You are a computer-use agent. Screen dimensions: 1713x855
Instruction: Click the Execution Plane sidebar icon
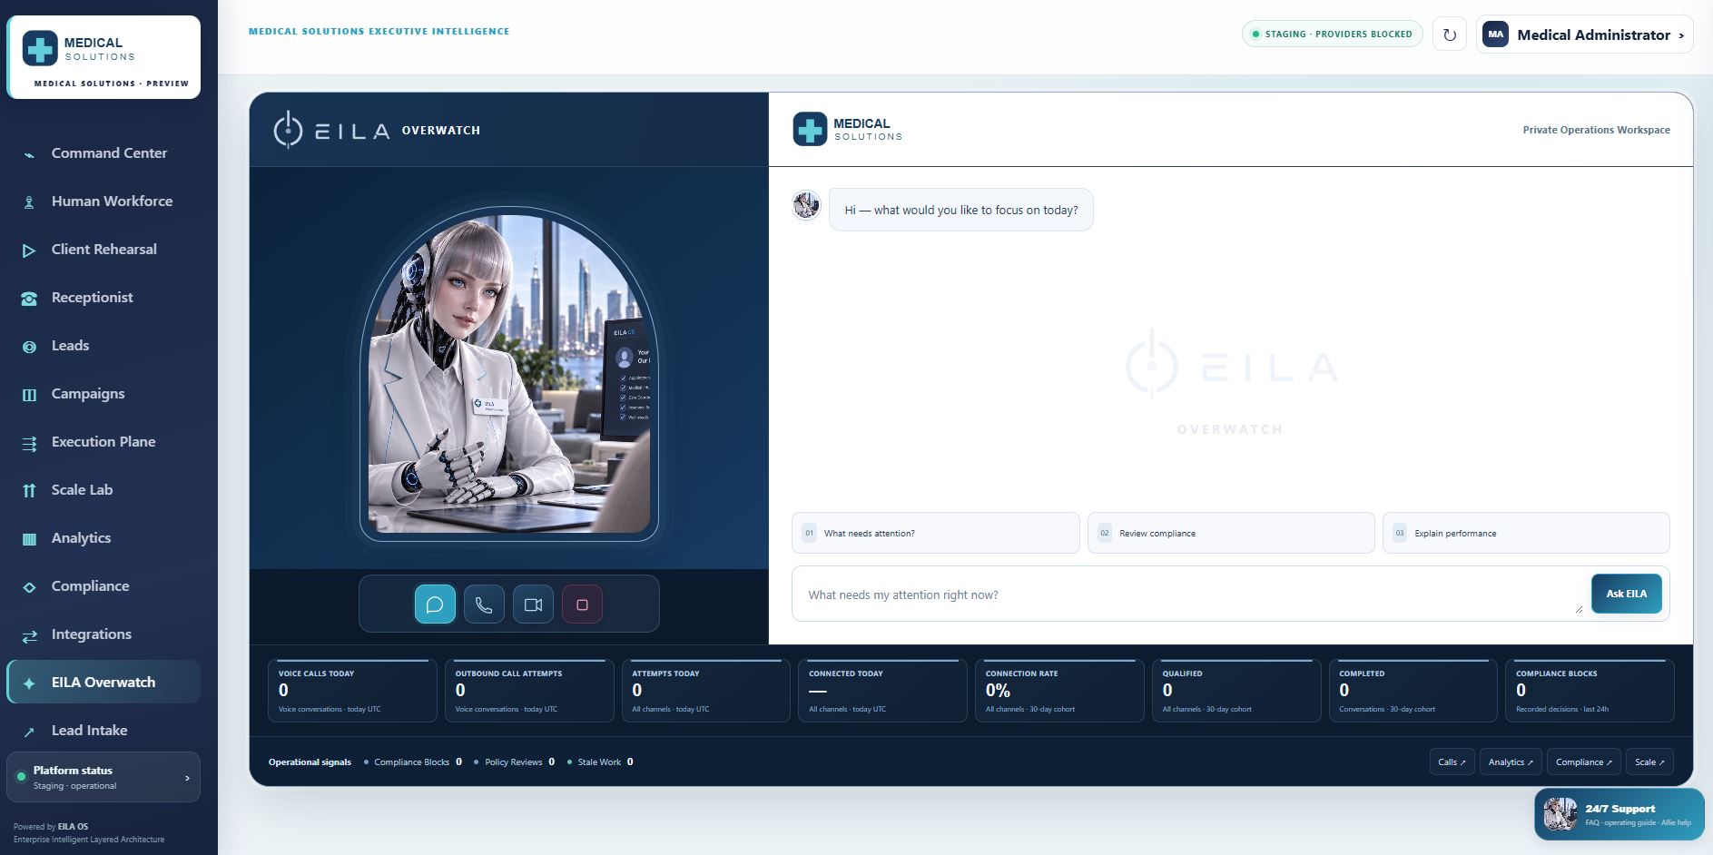[x=29, y=442]
